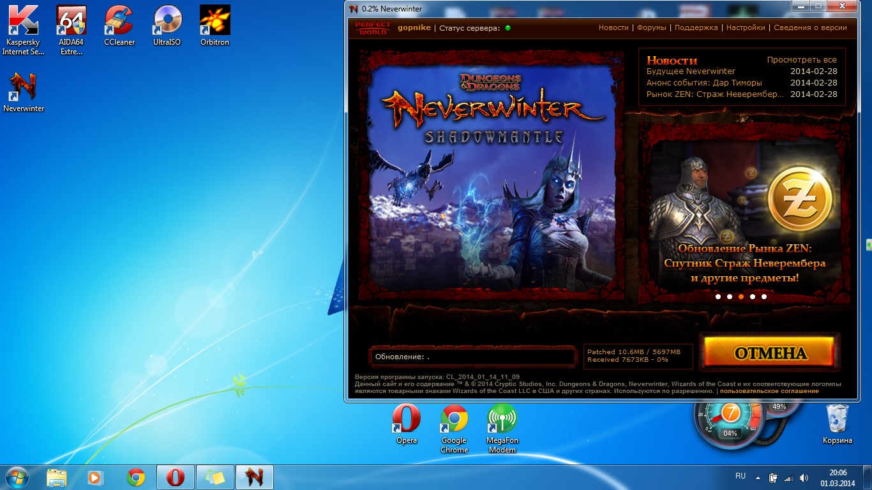Click the CPU meter gadget gauge
The height and width of the screenshot is (490, 872).
coord(730,418)
